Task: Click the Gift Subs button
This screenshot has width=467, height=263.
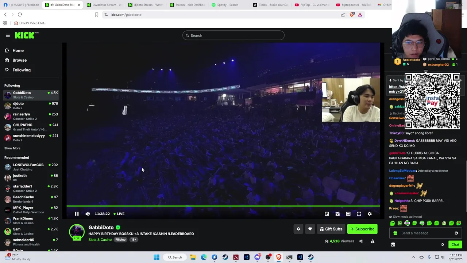Action: pos(331,229)
